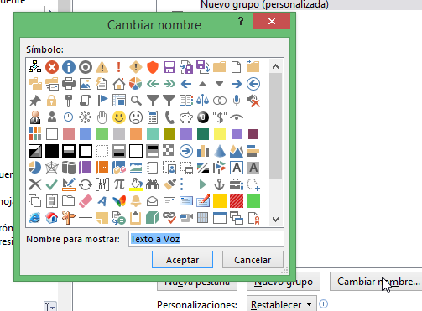The width and height of the screenshot is (422, 311).
Task: Choose the paint bucket symbol
Action: [136, 184]
